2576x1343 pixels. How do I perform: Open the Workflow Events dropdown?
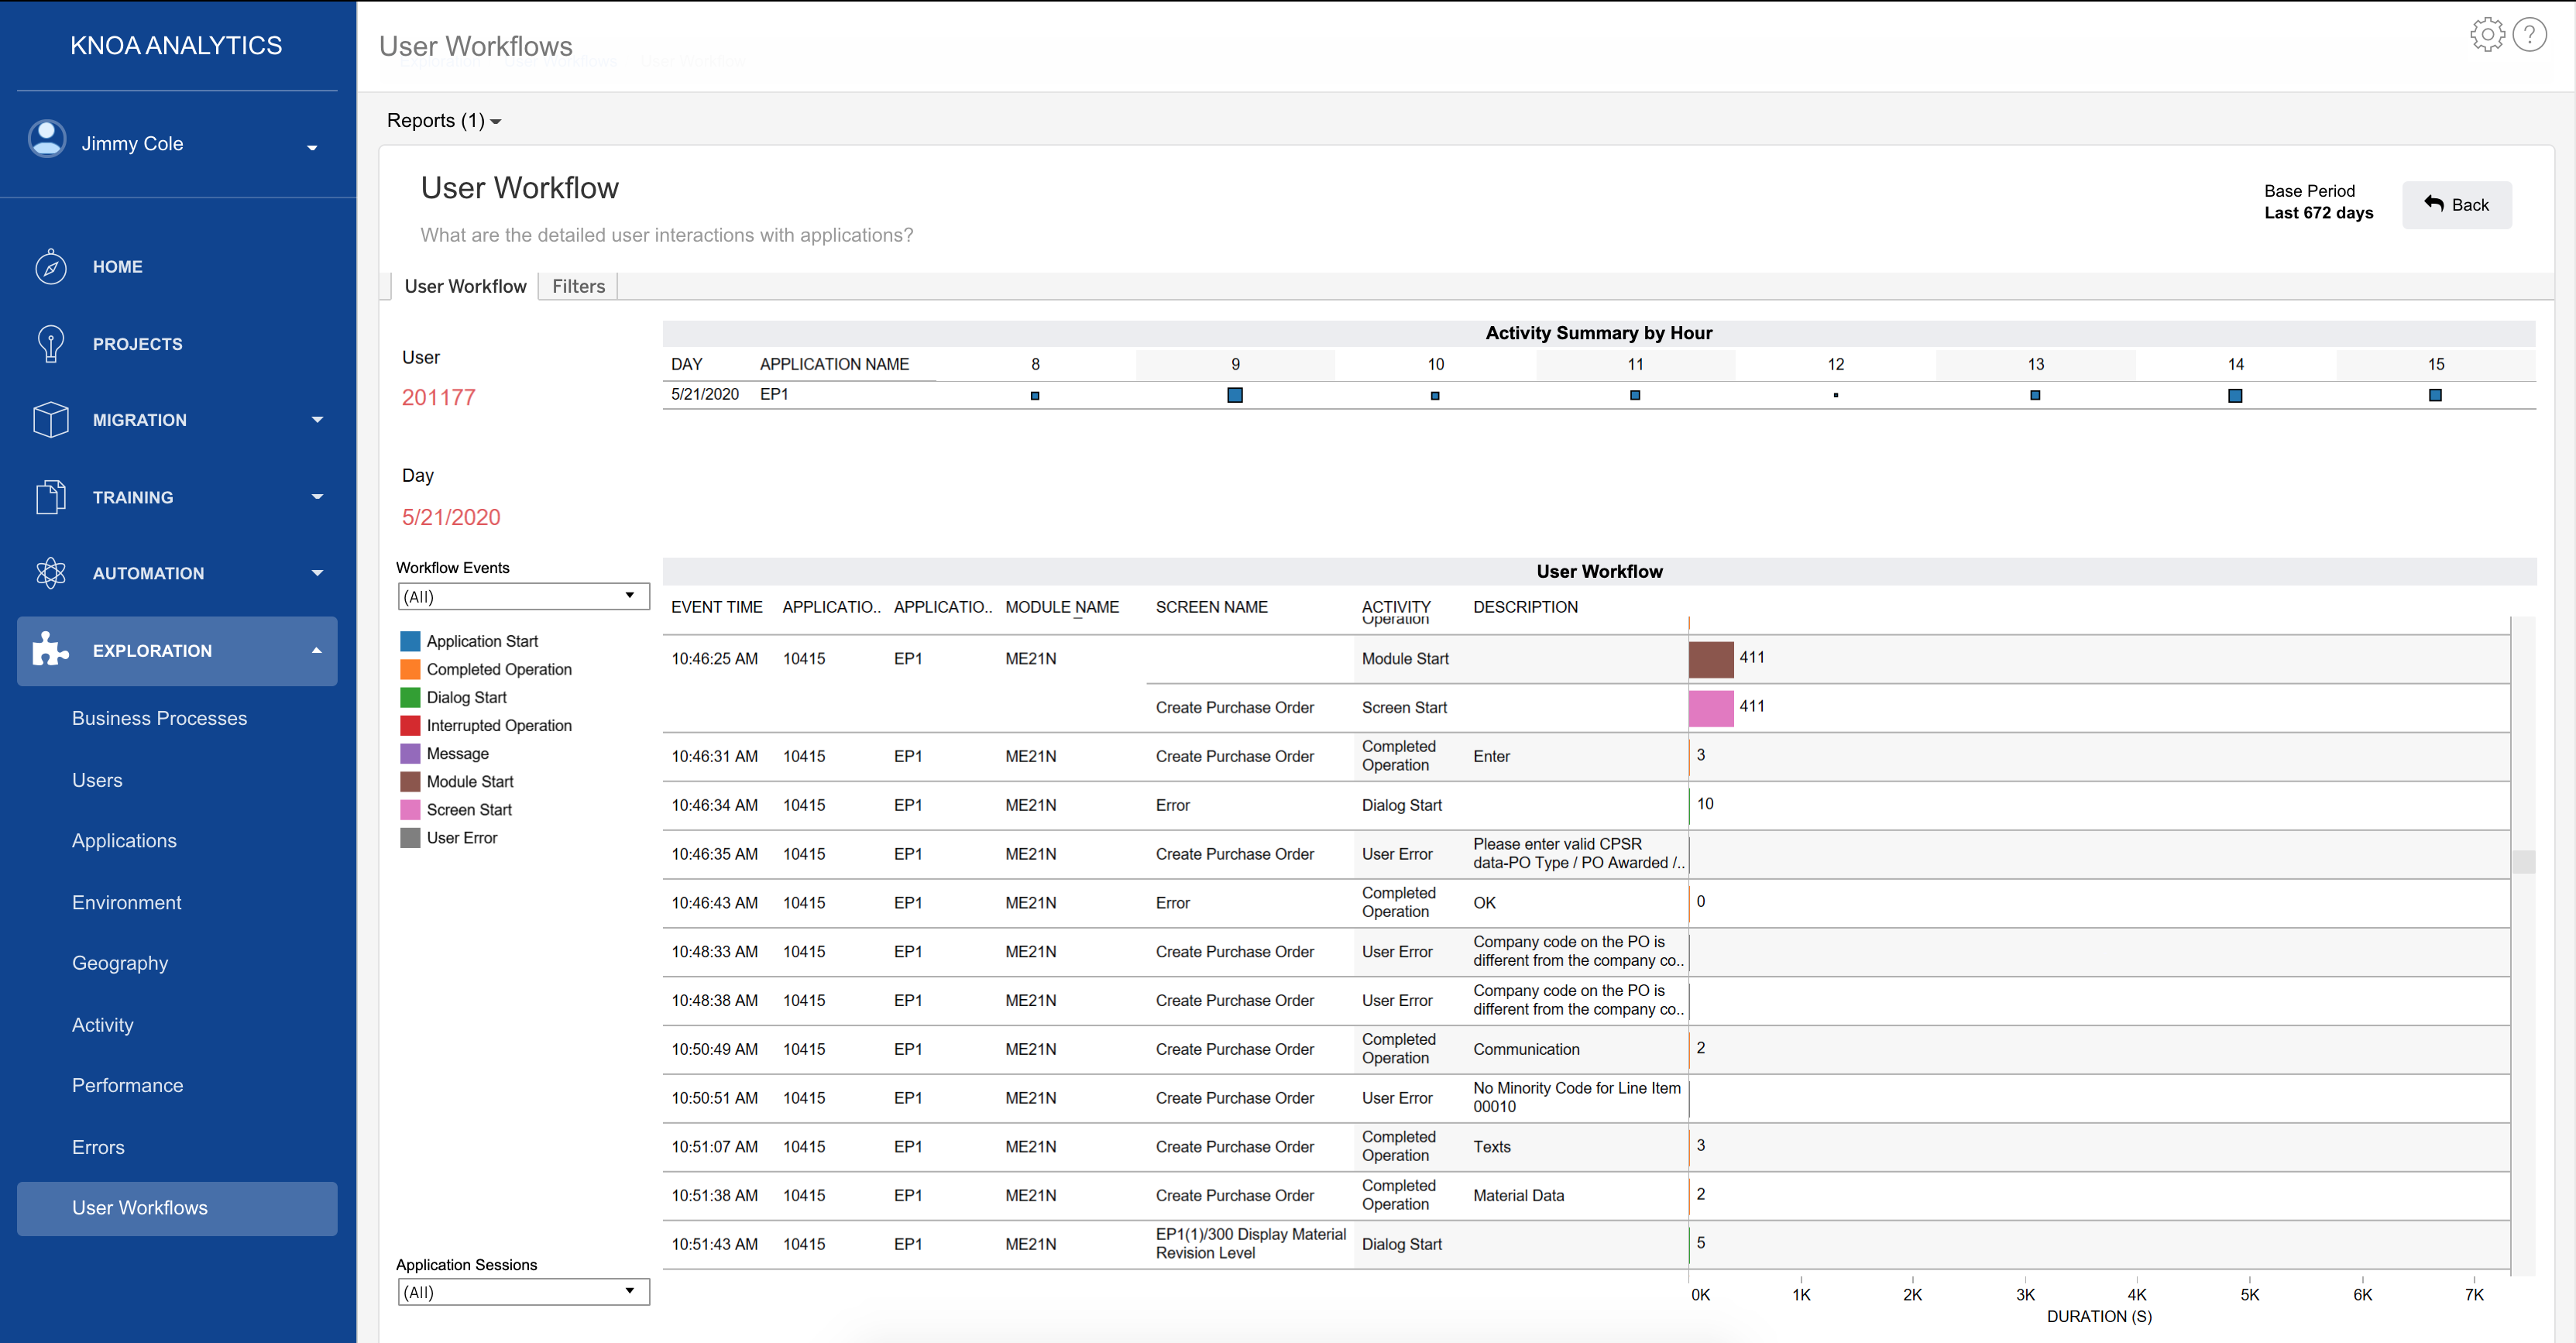523,596
